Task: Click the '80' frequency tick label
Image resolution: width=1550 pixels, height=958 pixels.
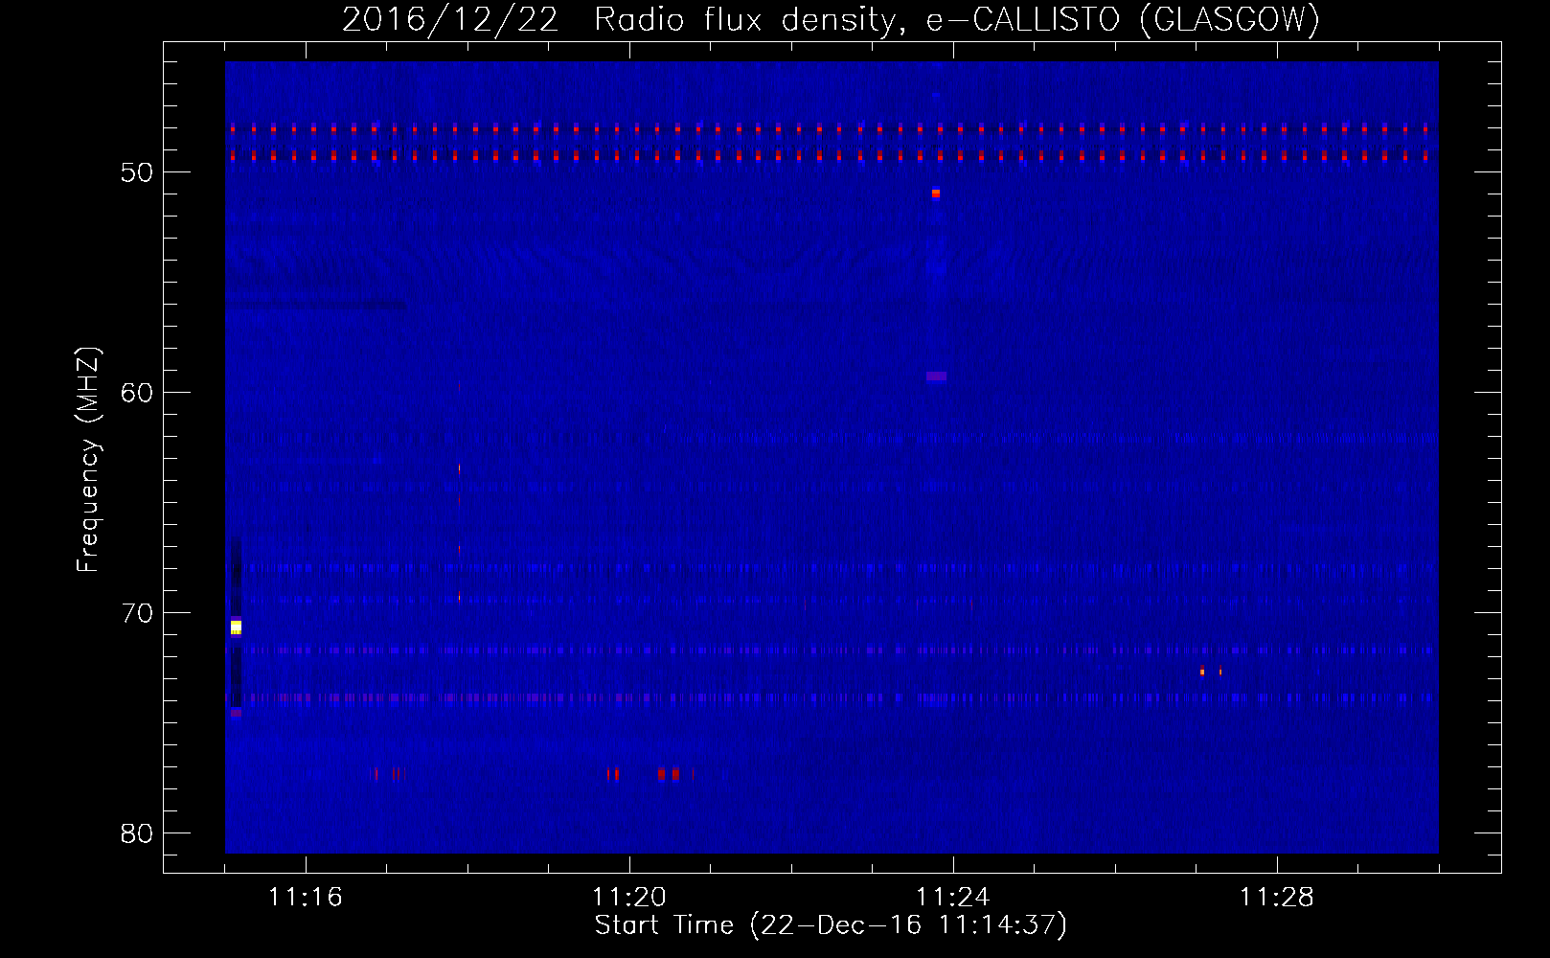Action: tap(138, 833)
